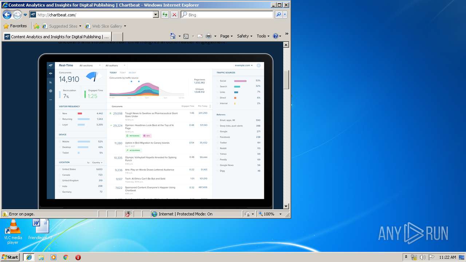Screen dimensions: 466x262
Task: Open media player taskbar icon
Action: [54, 257]
